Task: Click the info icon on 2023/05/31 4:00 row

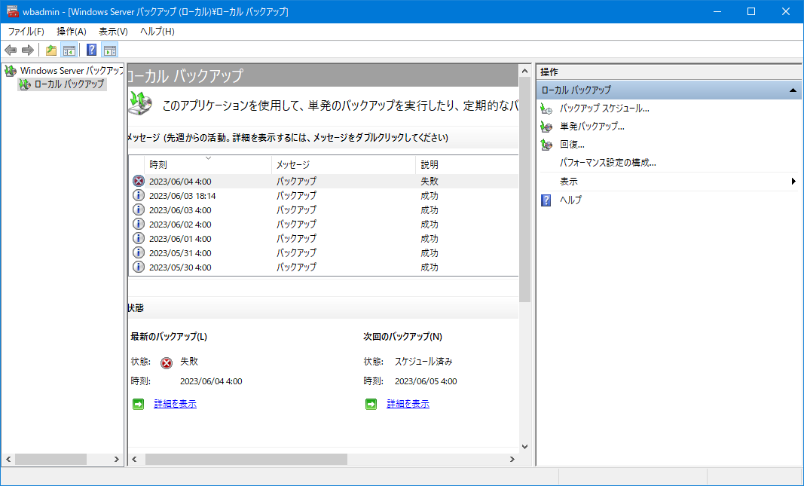Action: point(139,252)
